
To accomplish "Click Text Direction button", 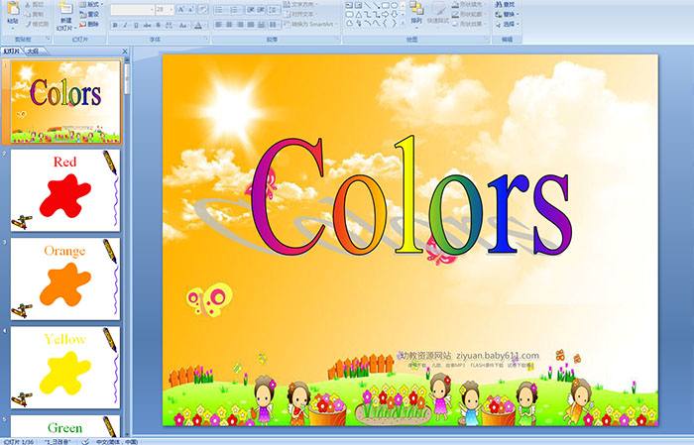I will point(300,4).
